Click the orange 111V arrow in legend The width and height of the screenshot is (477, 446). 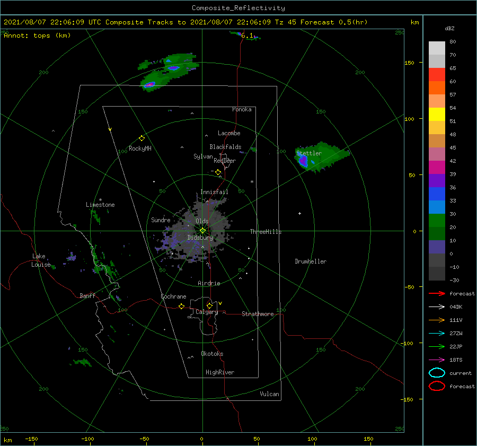coord(437,320)
